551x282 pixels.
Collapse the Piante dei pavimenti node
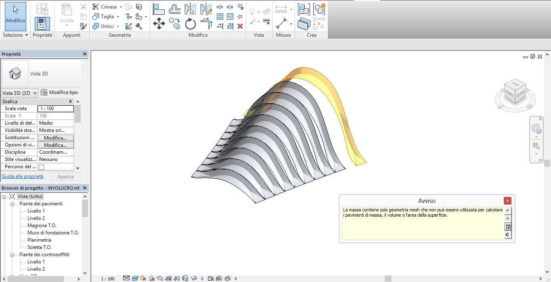click(12, 204)
